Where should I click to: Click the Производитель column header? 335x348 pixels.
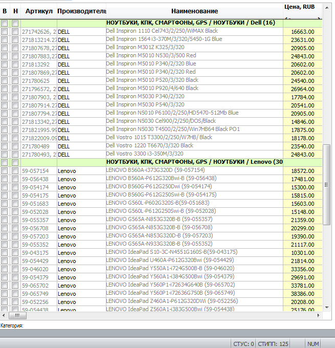tap(81, 11)
